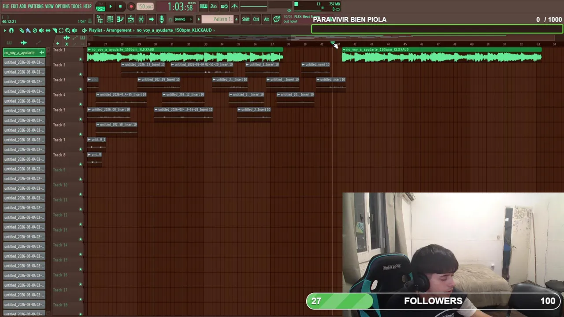The height and width of the screenshot is (317, 564).
Task: Click the Stop button
Action: tap(120, 7)
